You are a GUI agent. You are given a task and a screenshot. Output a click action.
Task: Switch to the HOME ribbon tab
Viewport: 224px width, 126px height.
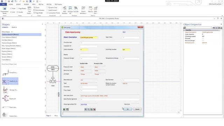(x=11, y=5)
